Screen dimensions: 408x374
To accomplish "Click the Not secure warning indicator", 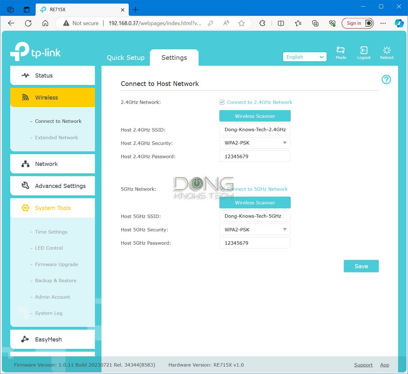I will [81, 23].
